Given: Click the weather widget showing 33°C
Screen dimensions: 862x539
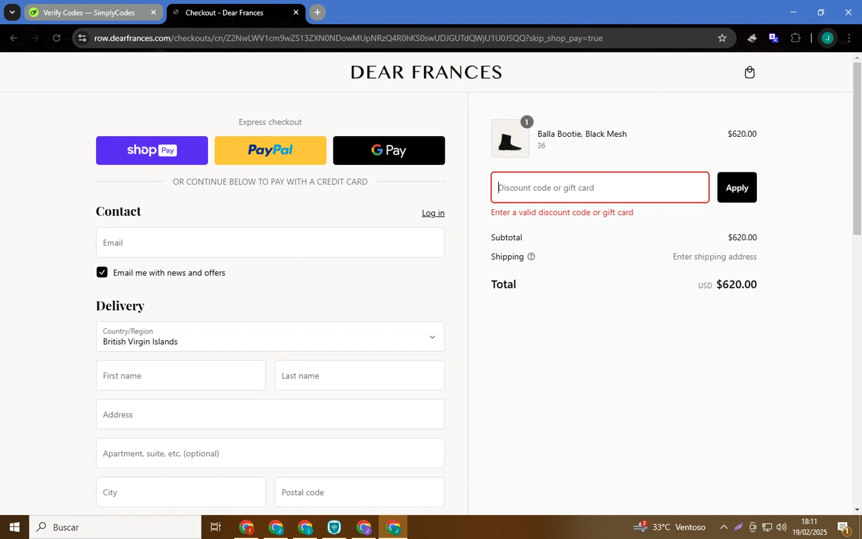Looking at the screenshot, I should [x=670, y=527].
